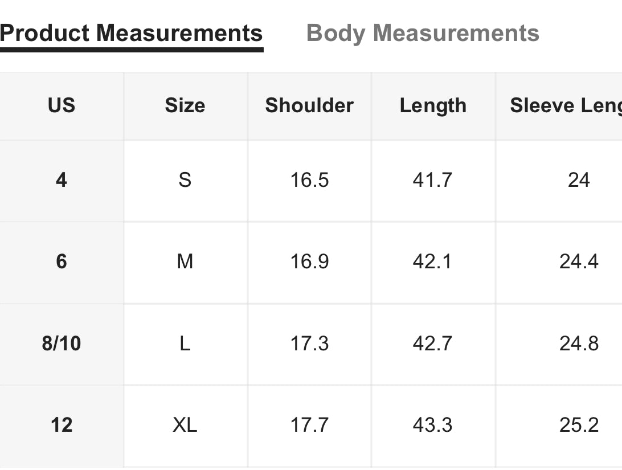
Task: Click the Sleeve Length column header
Action: (565, 105)
